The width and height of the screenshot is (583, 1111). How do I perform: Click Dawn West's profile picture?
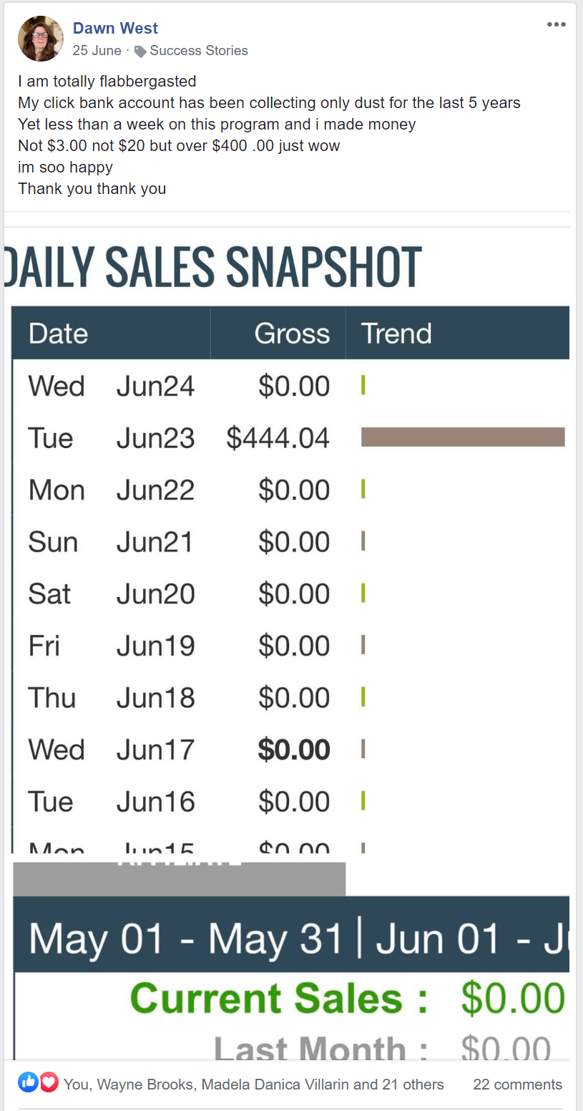click(x=41, y=39)
